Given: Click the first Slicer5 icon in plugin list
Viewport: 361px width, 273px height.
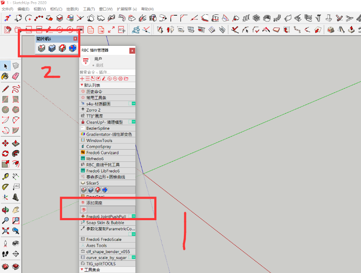Looking at the screenshot, I should pos(84,190).
